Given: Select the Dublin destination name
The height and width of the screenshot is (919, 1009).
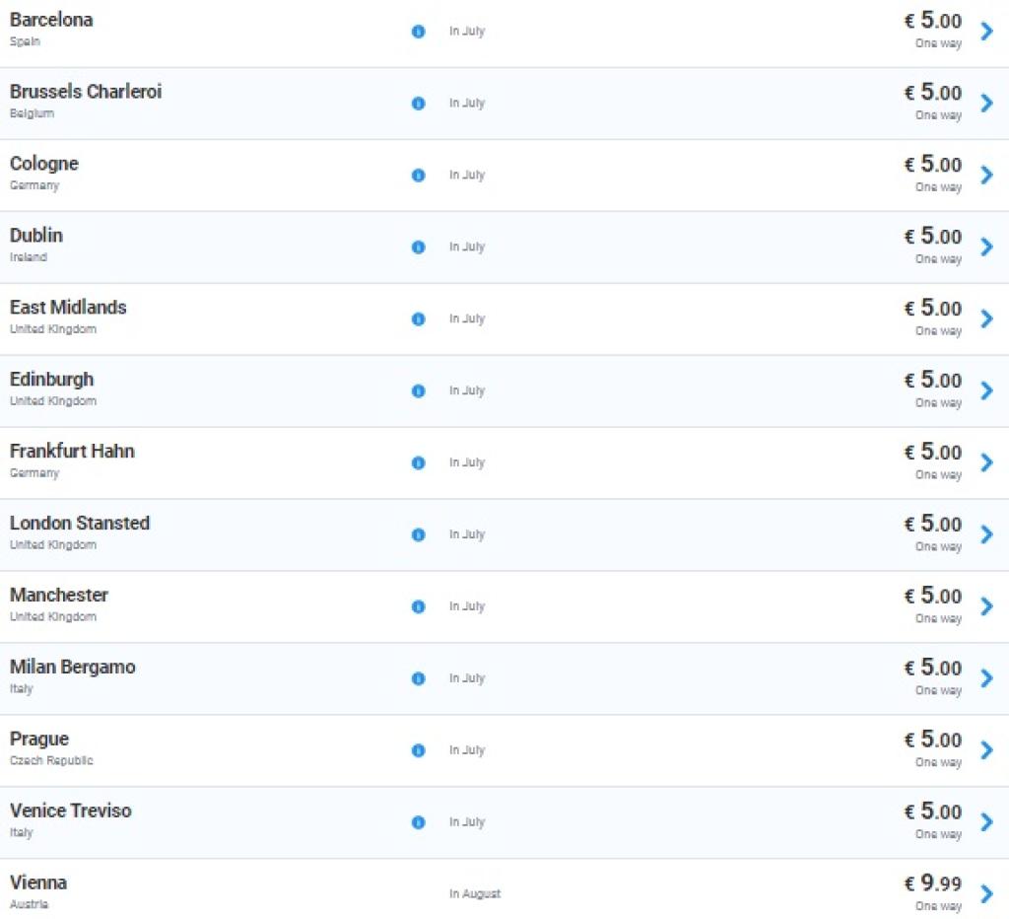Looking at the screenshot, I should point(36,236).
